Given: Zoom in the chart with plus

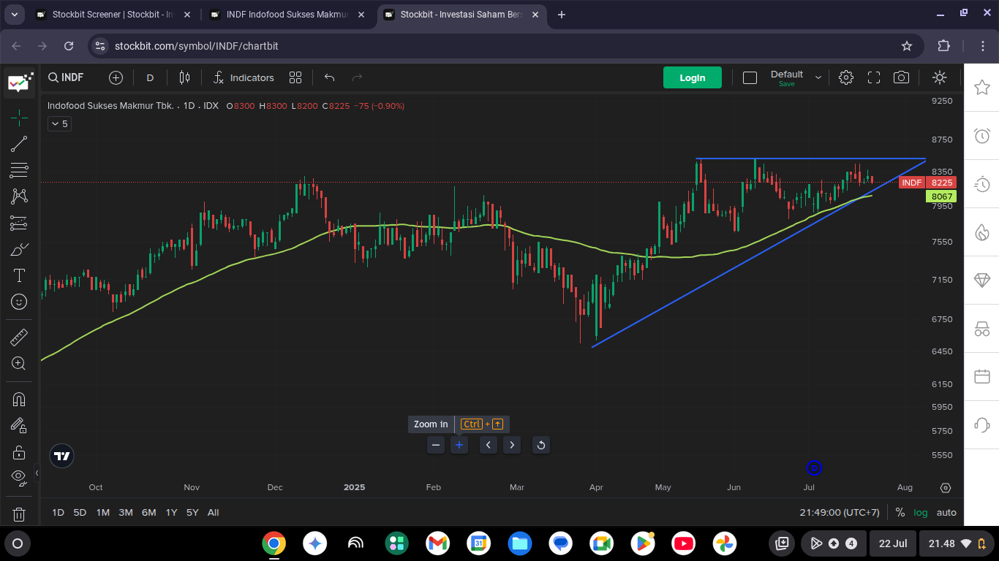Looking at the screenshot, I should 459,445.
